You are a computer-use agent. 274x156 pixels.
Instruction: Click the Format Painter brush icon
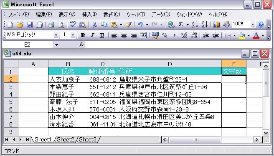[x=129, y=25]
